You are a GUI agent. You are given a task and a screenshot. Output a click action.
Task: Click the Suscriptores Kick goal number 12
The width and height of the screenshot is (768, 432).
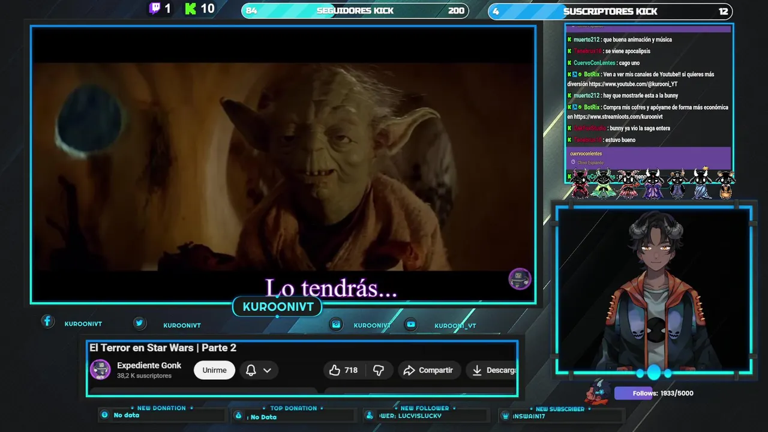click(723, 11)
